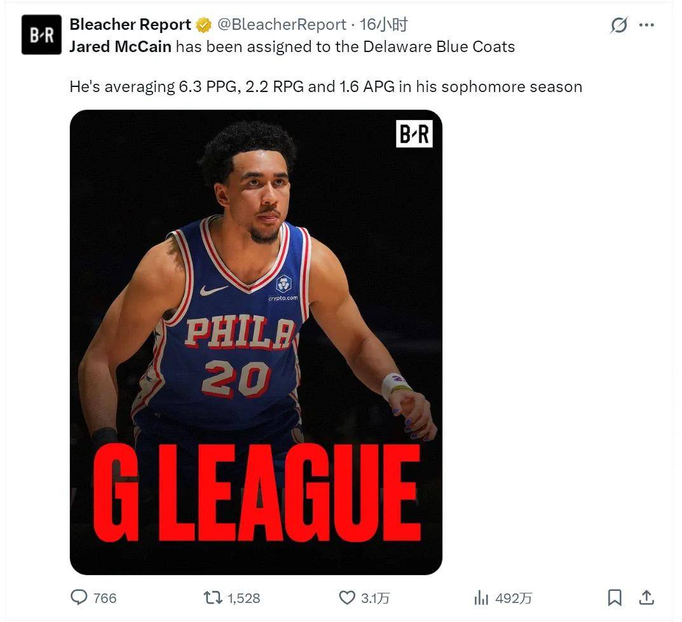Open the view analytics bar chart icon
The height and width of the screenshot is (622, 682).
point(481,598)
